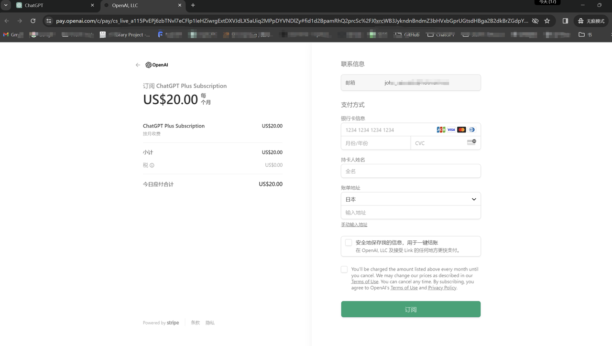Open the 条款 terms footer link
Screen dimensions: 612x346
[x=195, y=323]
